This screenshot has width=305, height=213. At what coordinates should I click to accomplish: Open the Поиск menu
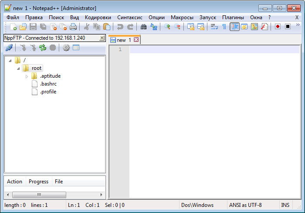point(56,17)
